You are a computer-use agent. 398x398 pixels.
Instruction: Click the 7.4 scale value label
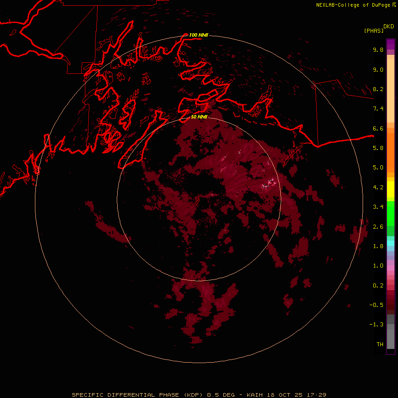[x=378, y=109]
